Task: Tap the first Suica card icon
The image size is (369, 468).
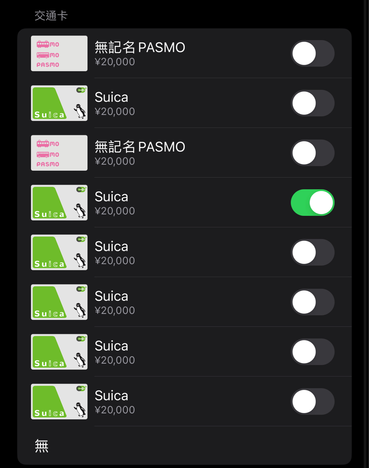Action: [59, 103]
